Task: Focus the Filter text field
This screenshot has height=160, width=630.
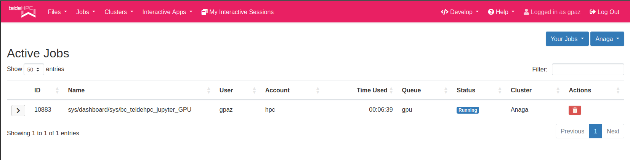Action: pos(588,69)
